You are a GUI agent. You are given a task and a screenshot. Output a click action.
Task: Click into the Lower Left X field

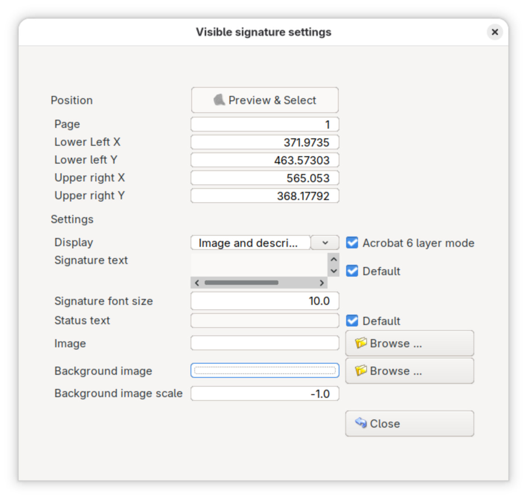pos(265,142)
